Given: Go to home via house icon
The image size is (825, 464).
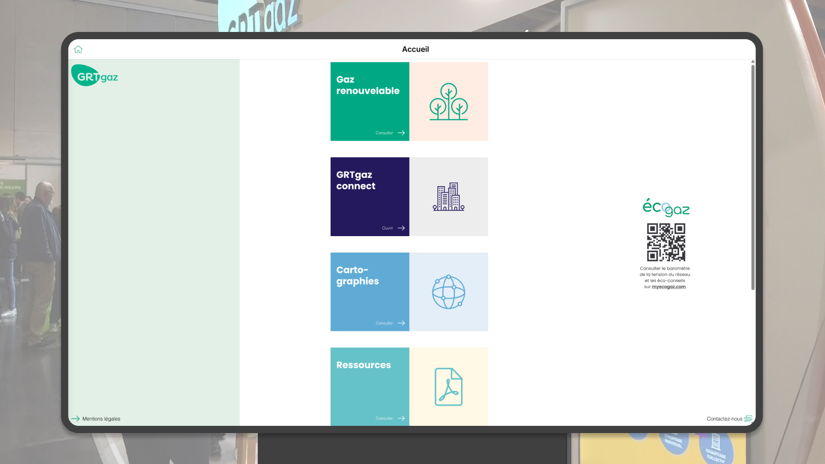Looking at the screenshot, I should [78, 49].
